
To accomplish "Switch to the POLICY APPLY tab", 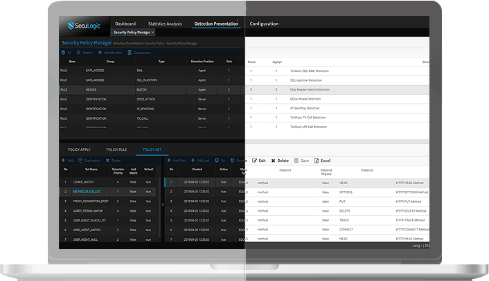I will tap(79, 149).
